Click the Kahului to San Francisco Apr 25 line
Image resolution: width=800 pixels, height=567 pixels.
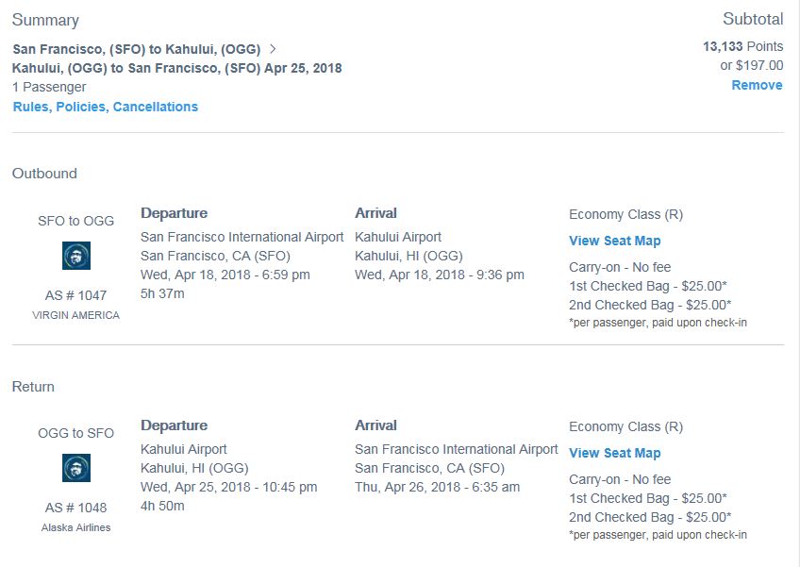tap(176, 68)
